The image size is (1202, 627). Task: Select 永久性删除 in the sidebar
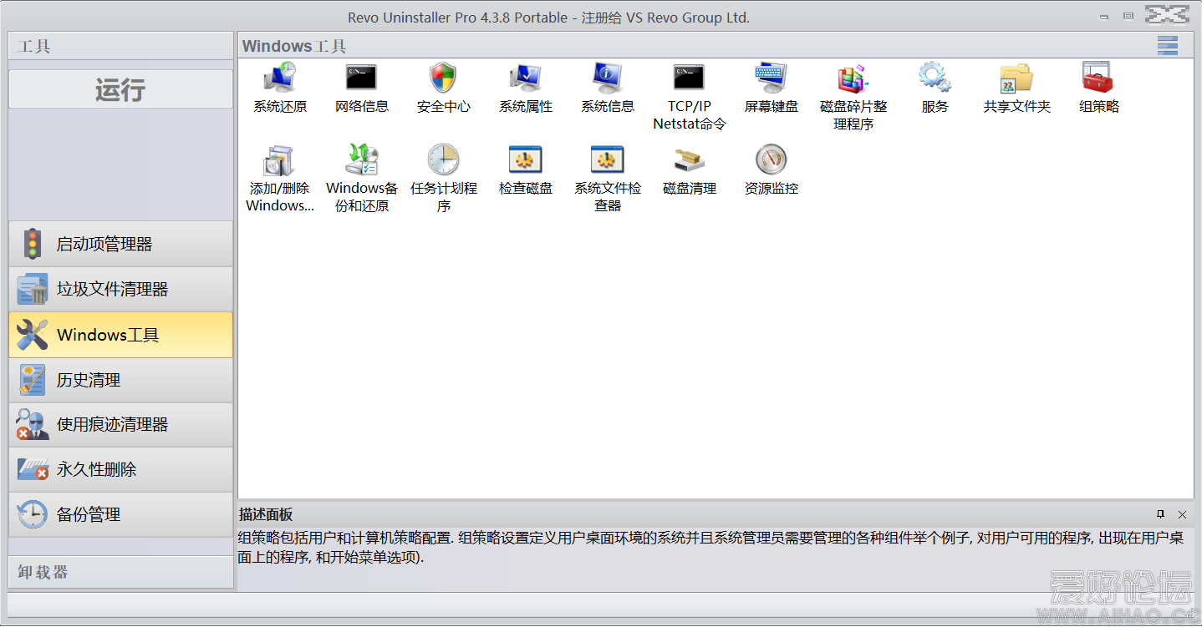coord(120,470)
